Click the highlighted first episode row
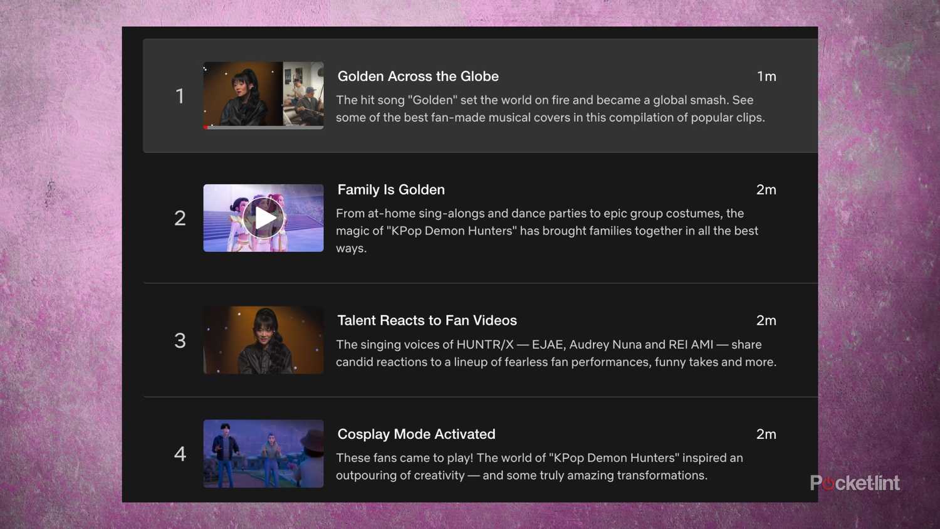 480,95
